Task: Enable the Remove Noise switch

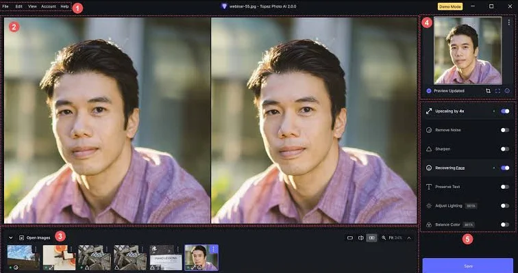Action: pyautogui.click(x=505, y=130)
